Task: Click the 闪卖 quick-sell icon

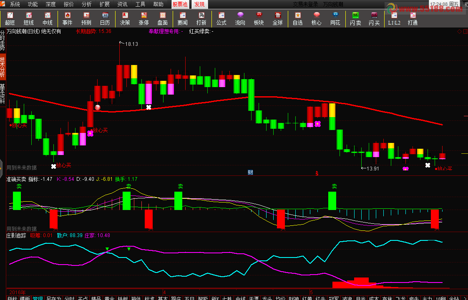Action: click(x=355, y=19)
